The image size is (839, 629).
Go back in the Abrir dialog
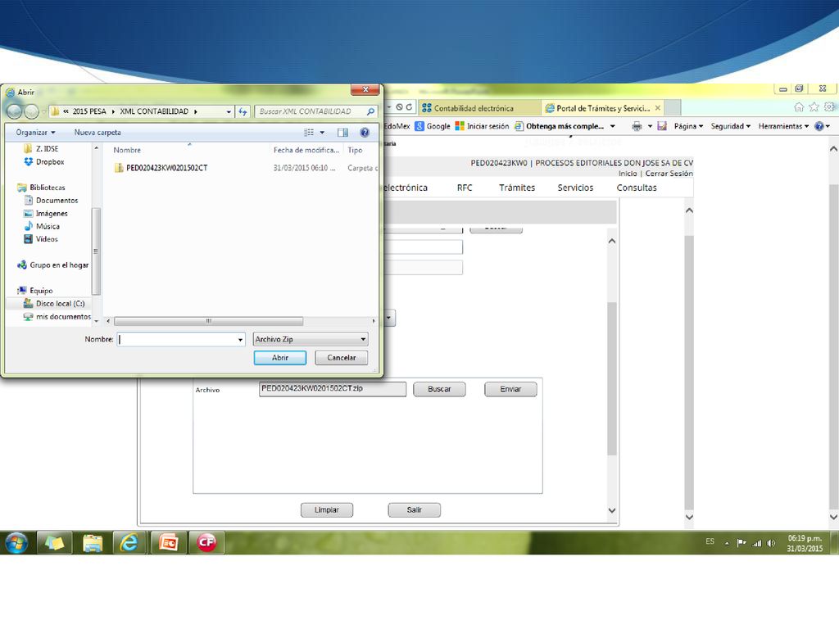[x=15, y=111]
